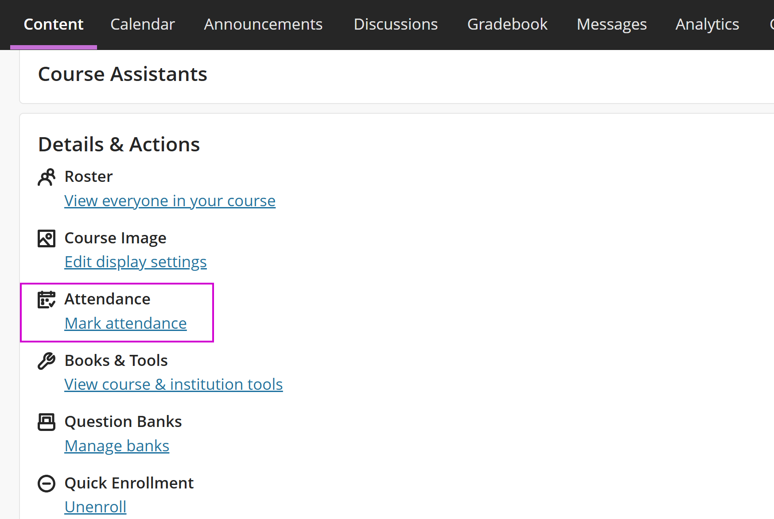Click the 'Manage banks' link

click(117, 446)
